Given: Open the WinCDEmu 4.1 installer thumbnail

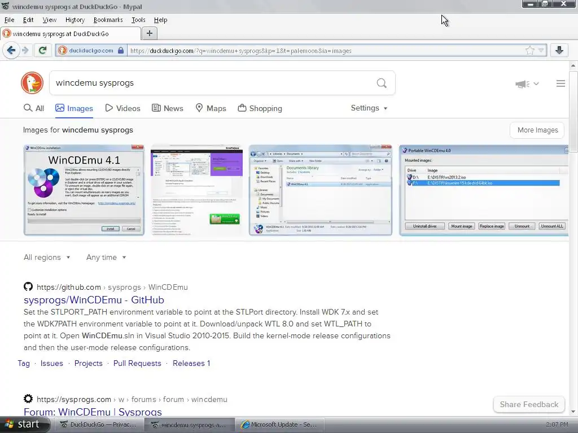Looking at the screenshot, I should (84, 190).
